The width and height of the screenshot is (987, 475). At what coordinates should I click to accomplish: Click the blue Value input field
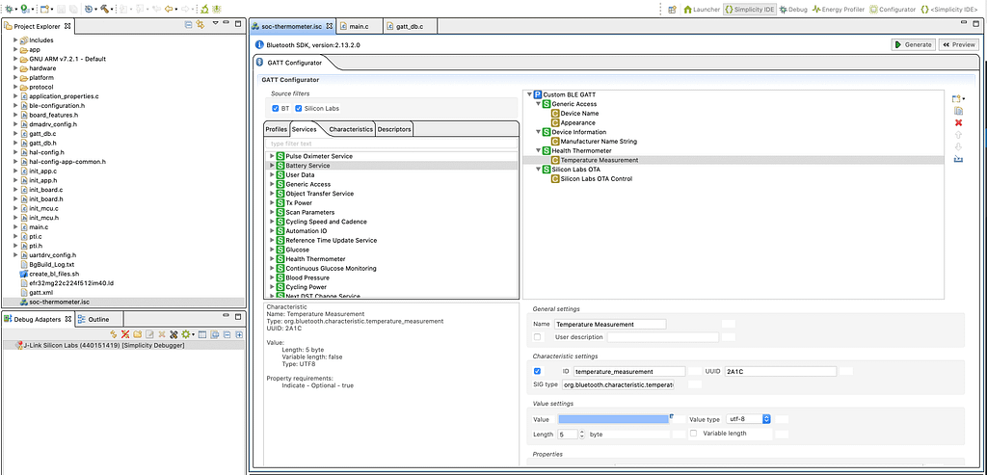[613, 418]
